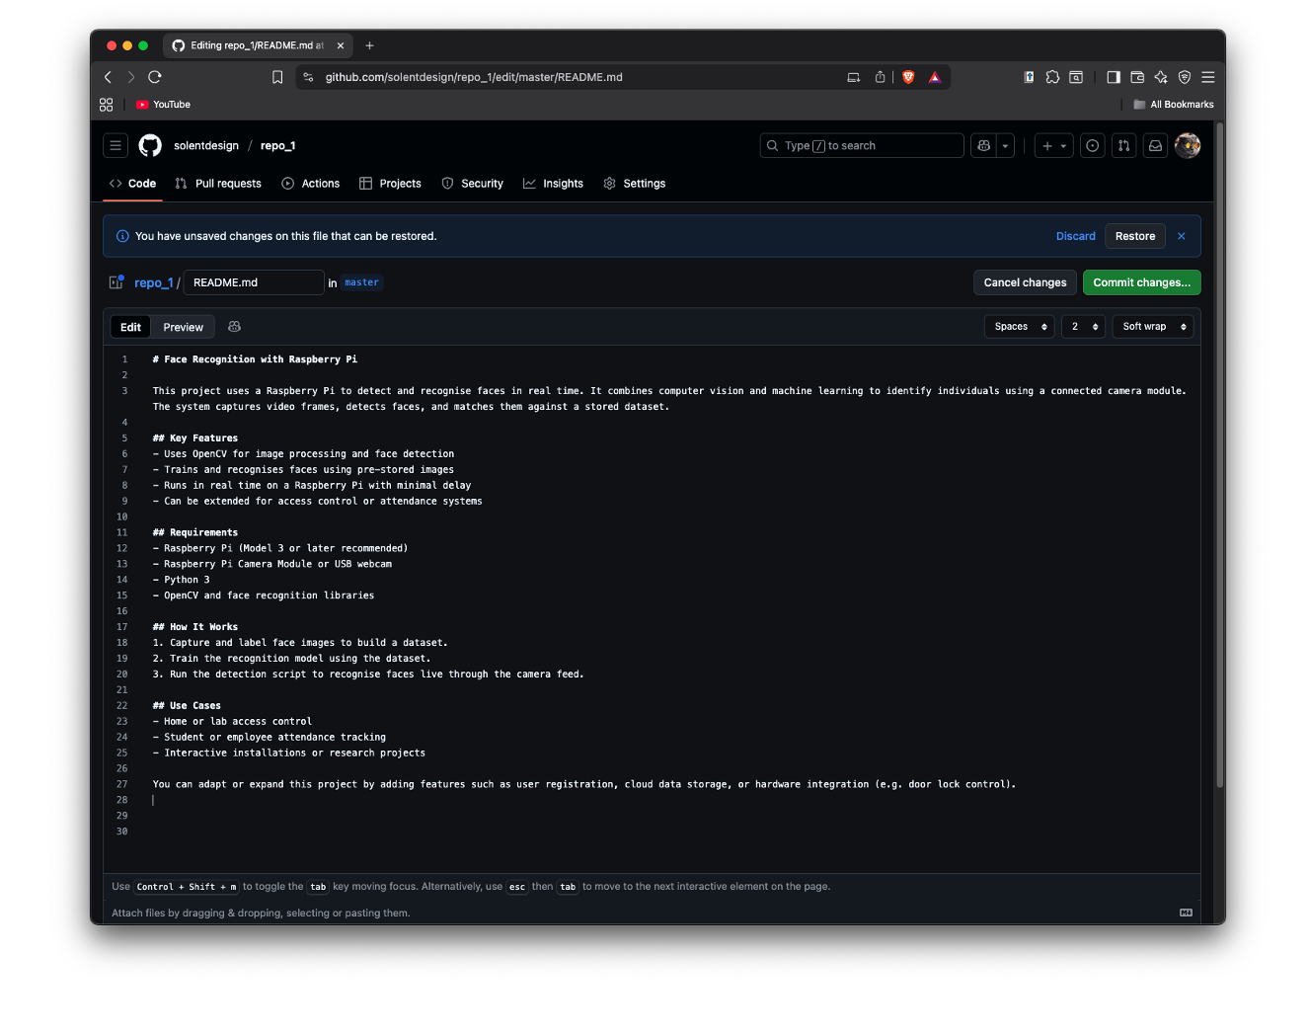
Task: Click the GitHub Octocat logo
Action: [150, 146]
